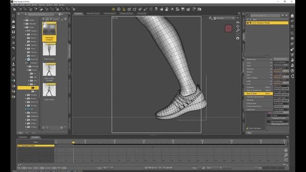The image size is (306, 172).
Task: Select the yellow arrow Node Selection tool
Action: 124,9
